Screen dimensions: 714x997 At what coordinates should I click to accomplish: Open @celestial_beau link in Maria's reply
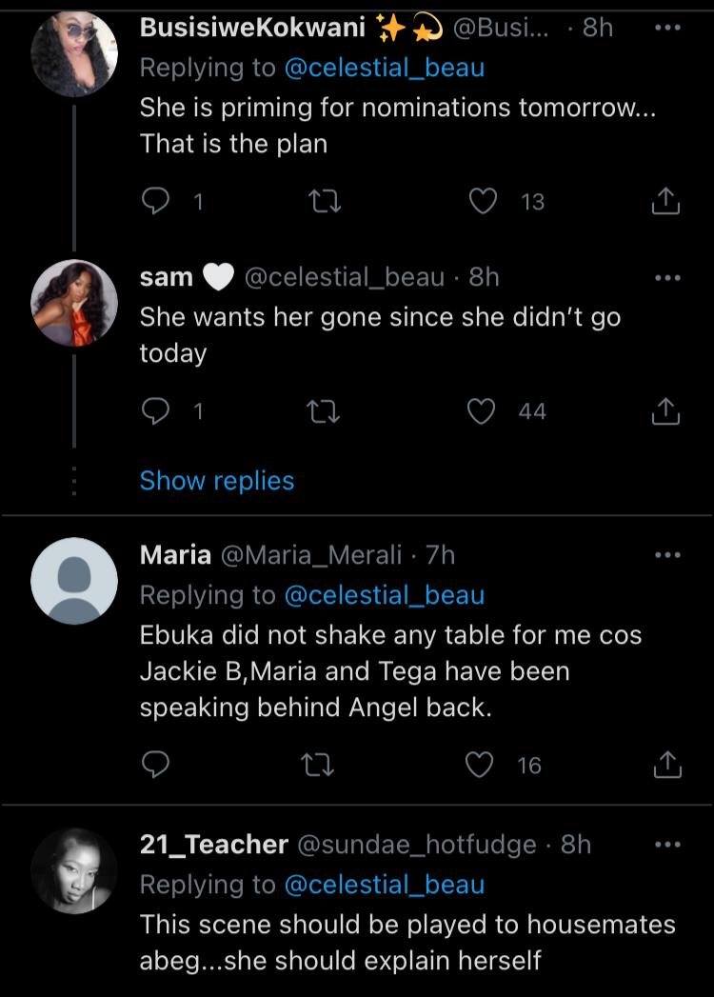point(384,595)
